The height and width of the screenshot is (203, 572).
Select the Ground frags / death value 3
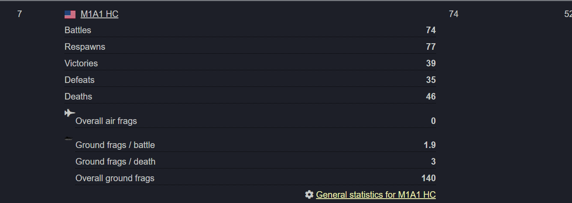(x=433, y=162)
